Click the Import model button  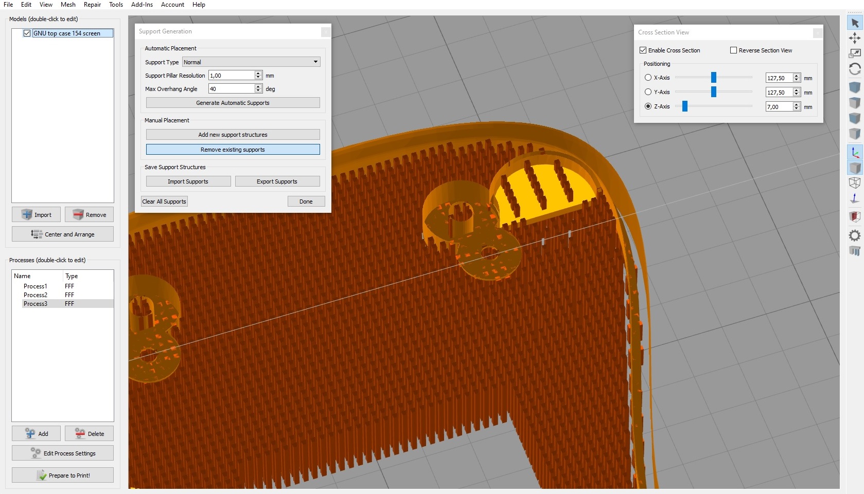click(x=36, y=215)
